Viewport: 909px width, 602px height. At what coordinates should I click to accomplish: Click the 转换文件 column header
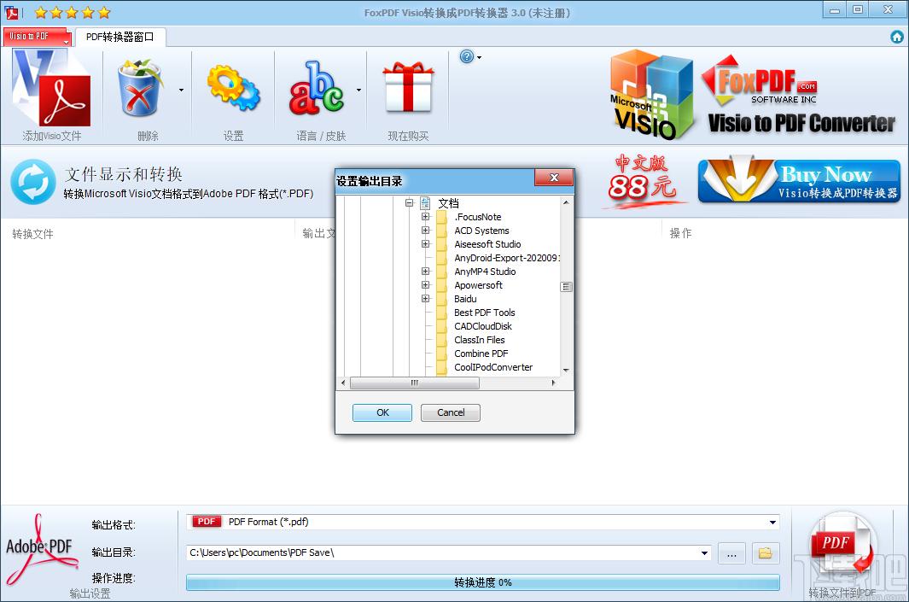point(33,234)
